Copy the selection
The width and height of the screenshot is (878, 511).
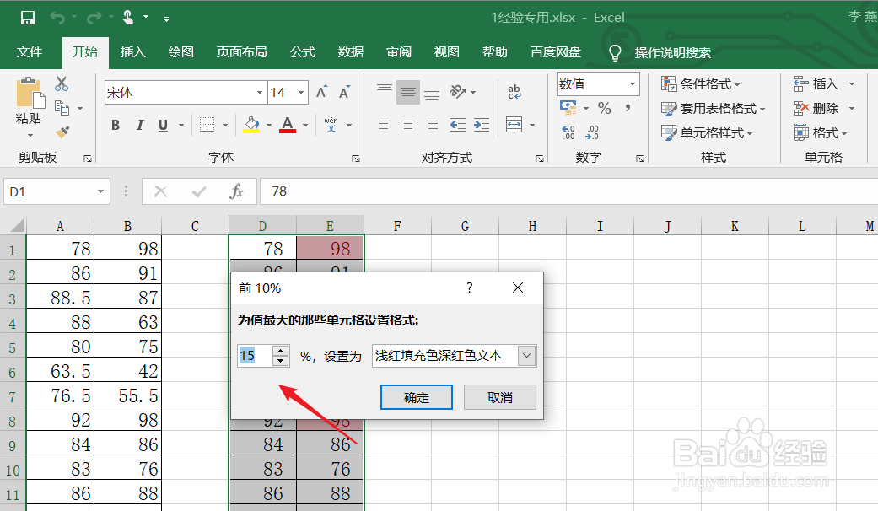point(62,107)
